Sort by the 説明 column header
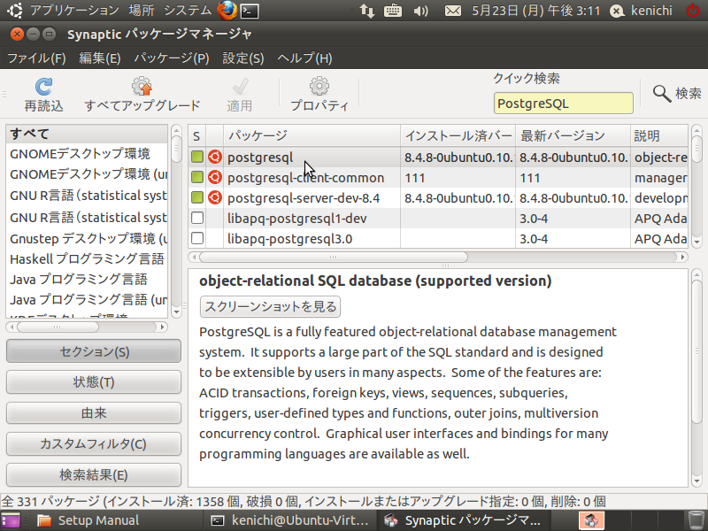 coord(659,135)
